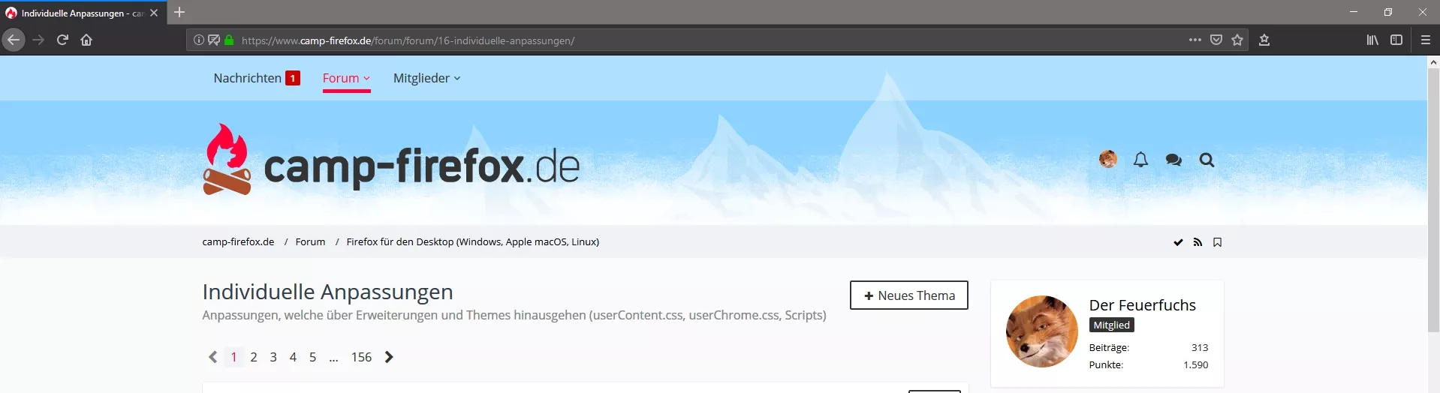
Task: Click the camp-firefox.de campfire logo
Action: (x=227, y=160)
